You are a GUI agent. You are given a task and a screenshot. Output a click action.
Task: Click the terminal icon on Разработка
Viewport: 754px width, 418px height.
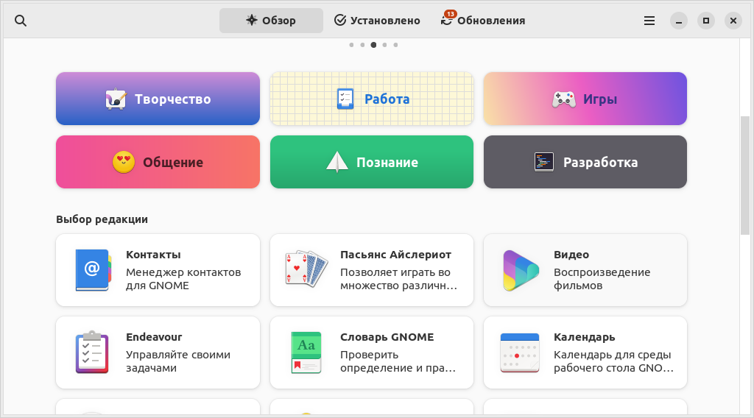tap(544, 162)
